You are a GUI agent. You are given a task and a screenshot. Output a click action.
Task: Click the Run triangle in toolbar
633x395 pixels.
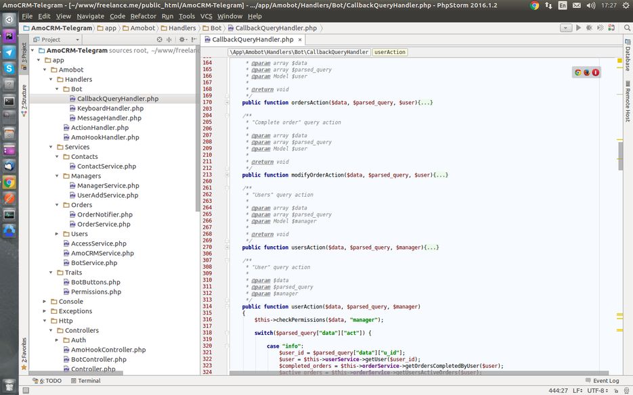(578, 28)
